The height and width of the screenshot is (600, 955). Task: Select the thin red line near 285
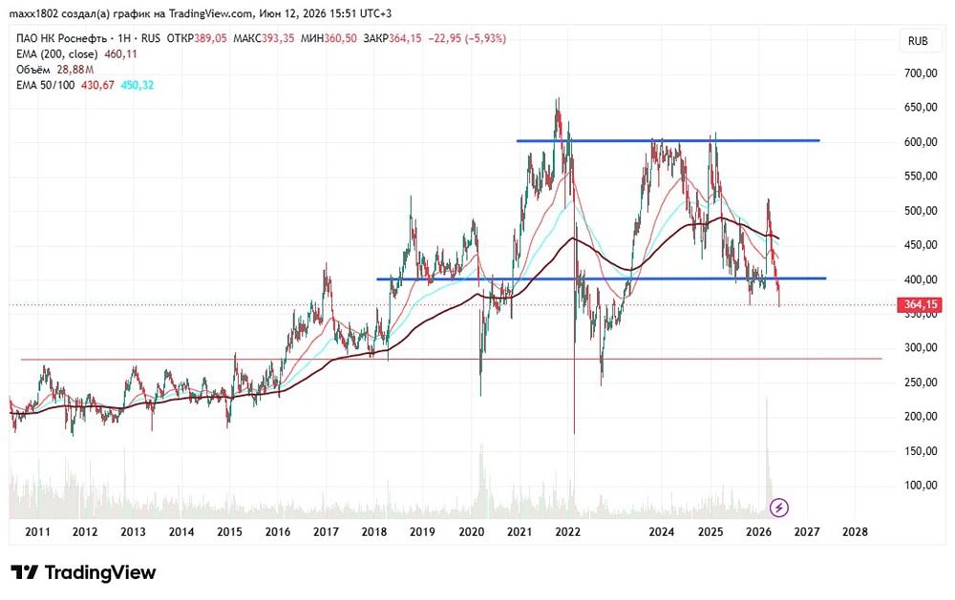coord(452,359)
